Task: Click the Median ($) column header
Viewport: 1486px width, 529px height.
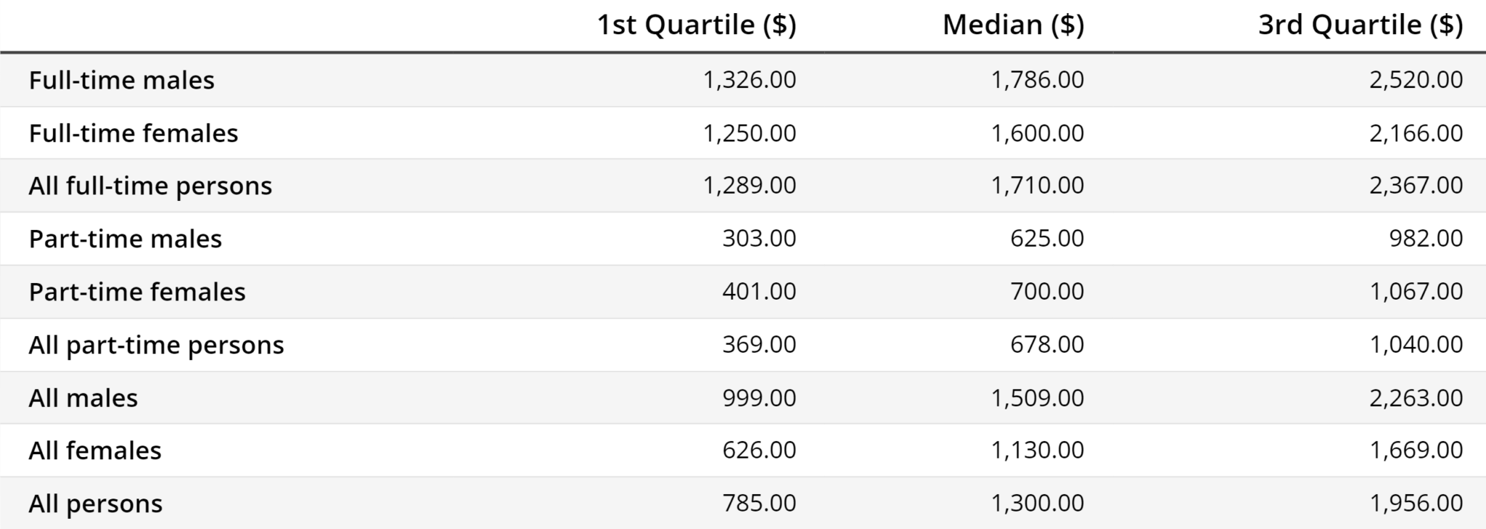Action: coord(1013,25)
